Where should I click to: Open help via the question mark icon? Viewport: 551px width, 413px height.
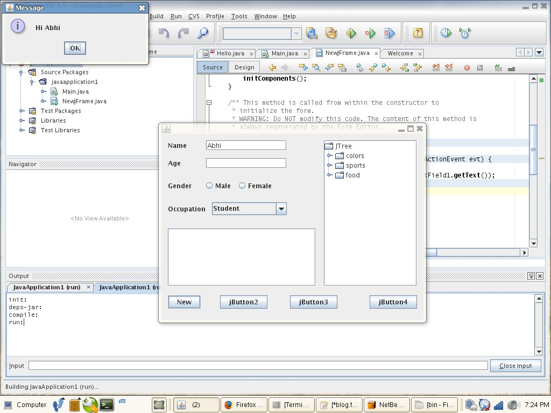[418, 33]
